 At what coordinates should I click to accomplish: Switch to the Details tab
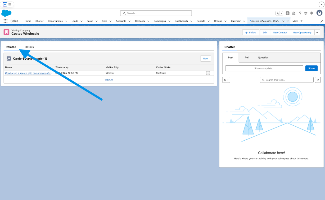pos(29,47)
